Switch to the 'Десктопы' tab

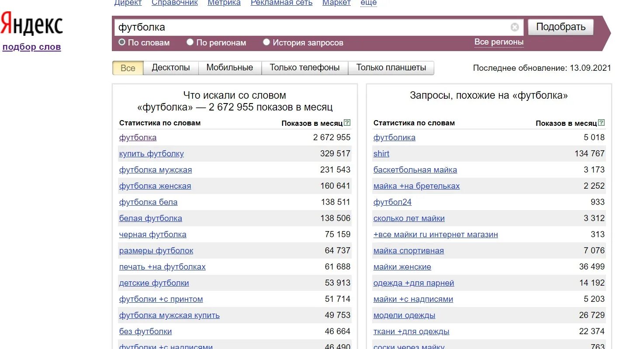point(171,68)
